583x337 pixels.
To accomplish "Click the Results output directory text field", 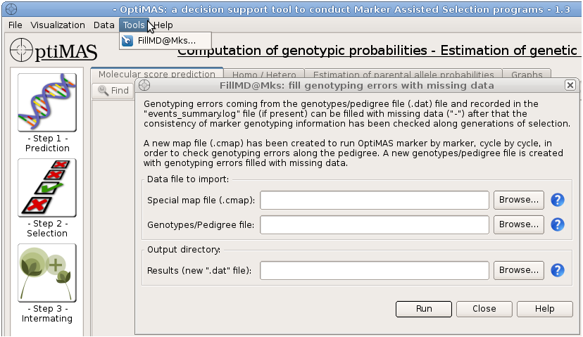I will 375,270.
